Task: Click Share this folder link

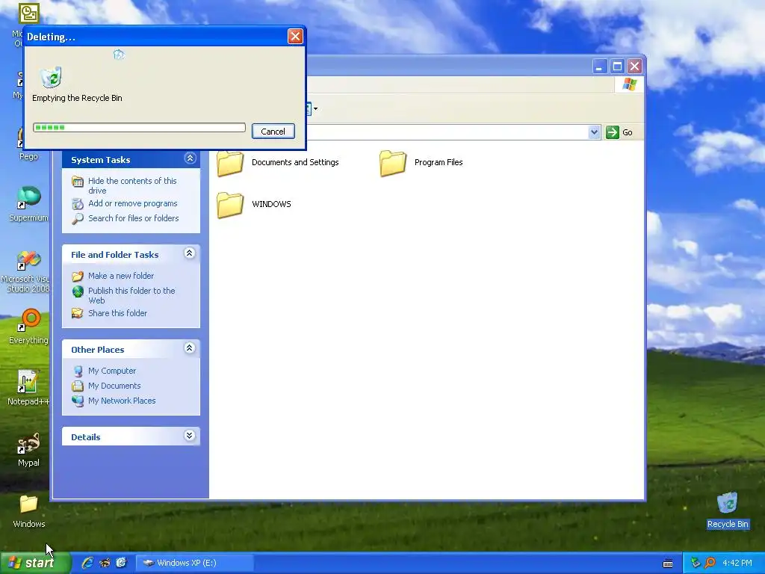Action: tap(117, 313)
